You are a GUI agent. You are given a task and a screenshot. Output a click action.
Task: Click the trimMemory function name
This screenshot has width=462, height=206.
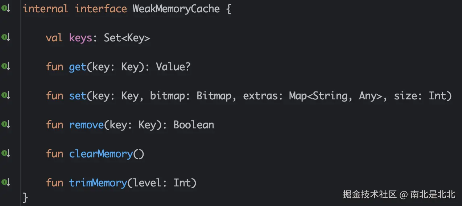pos(98,183)
